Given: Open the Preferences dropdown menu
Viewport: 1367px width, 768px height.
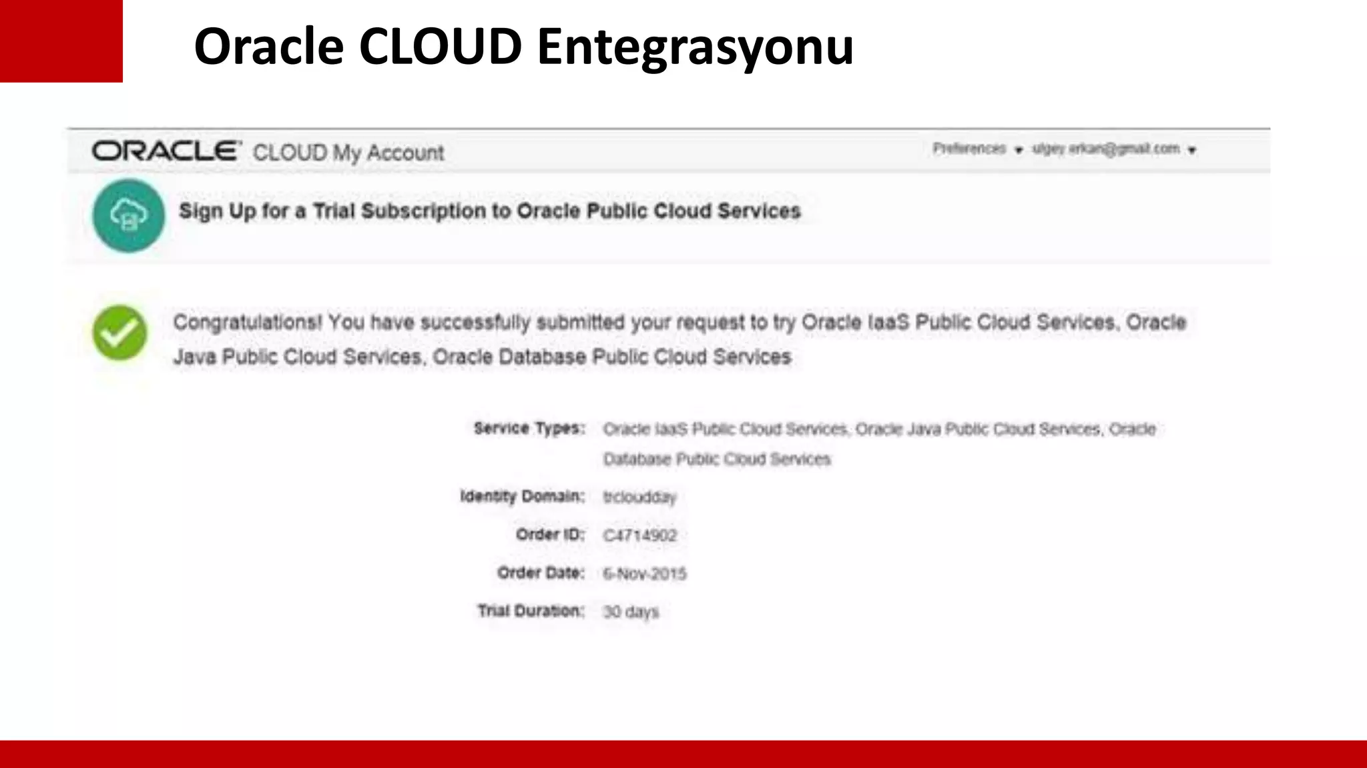Looking at the screenshot, I should pyautogui.click(x=977, y=149).
